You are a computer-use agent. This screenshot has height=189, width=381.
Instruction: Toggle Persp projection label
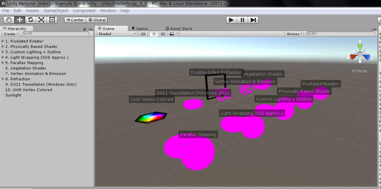point(359,71)
